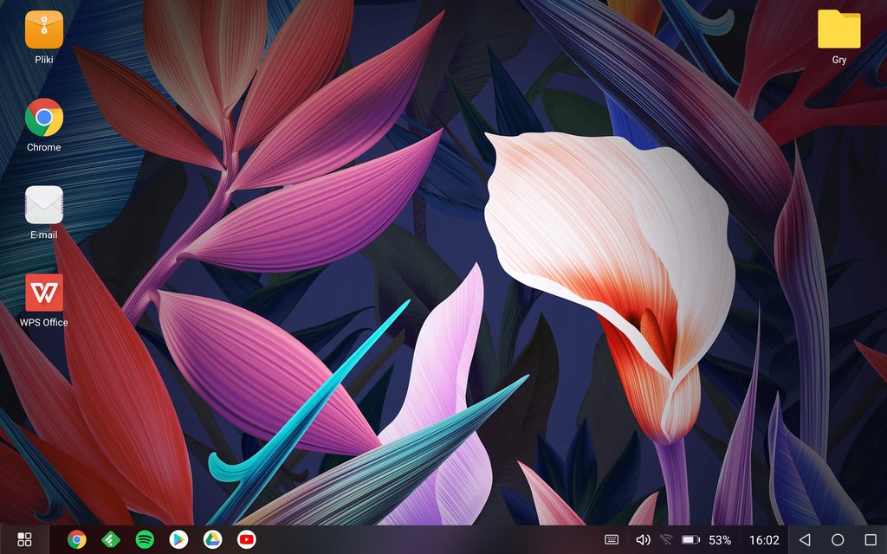Launch Chrome from the desktop shortcut
The height and width of the screenshot is (554, 887).
coord(44,118)
